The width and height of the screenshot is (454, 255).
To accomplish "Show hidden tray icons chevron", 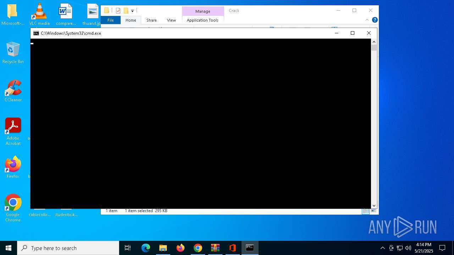I will coord(382,248).
